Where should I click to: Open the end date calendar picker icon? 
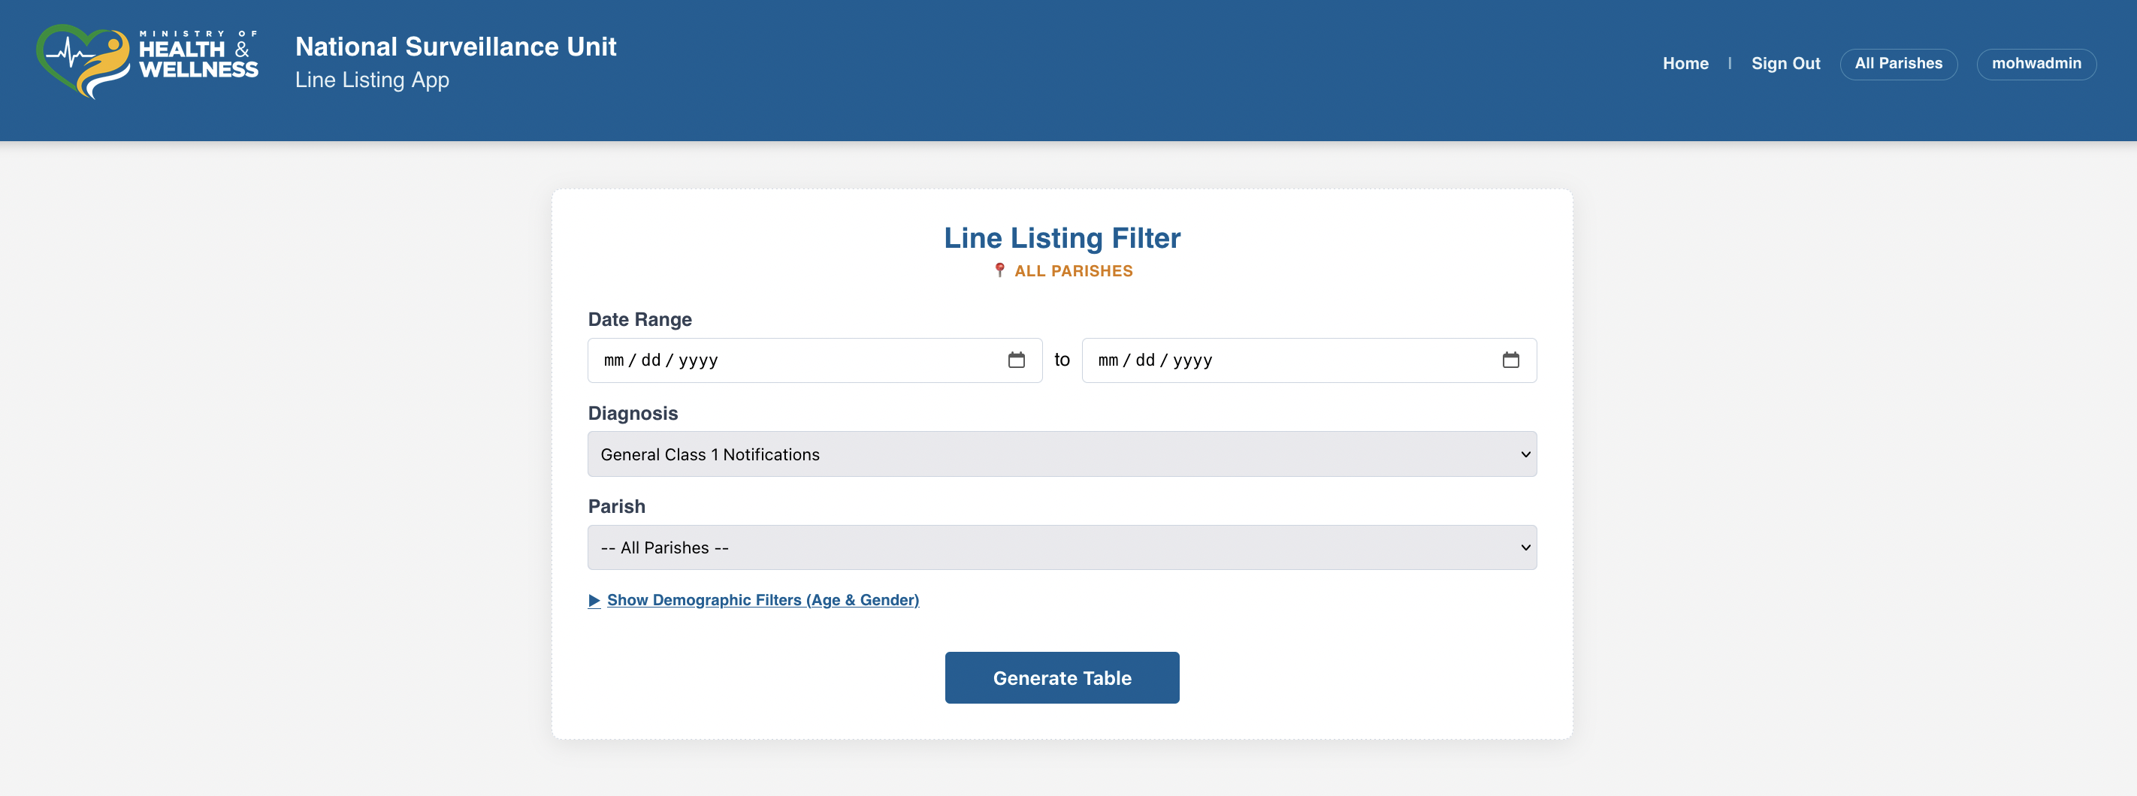click(x=1510, y=360)
